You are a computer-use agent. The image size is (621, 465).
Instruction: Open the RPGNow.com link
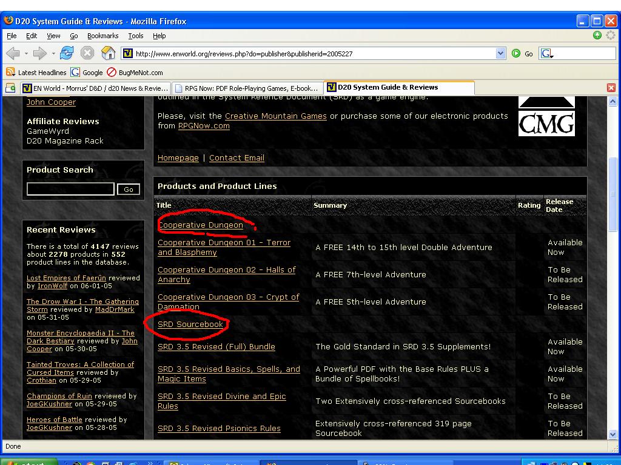(204, 126)
